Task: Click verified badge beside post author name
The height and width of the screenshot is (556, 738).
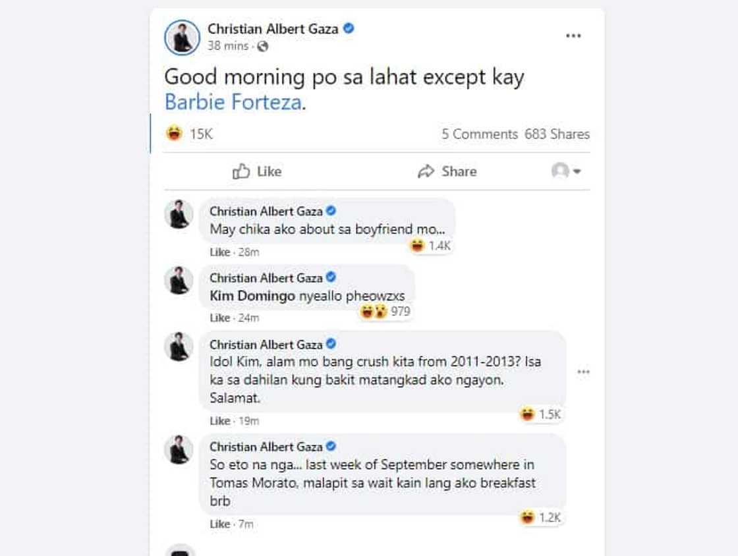Action: click(349, 28)
